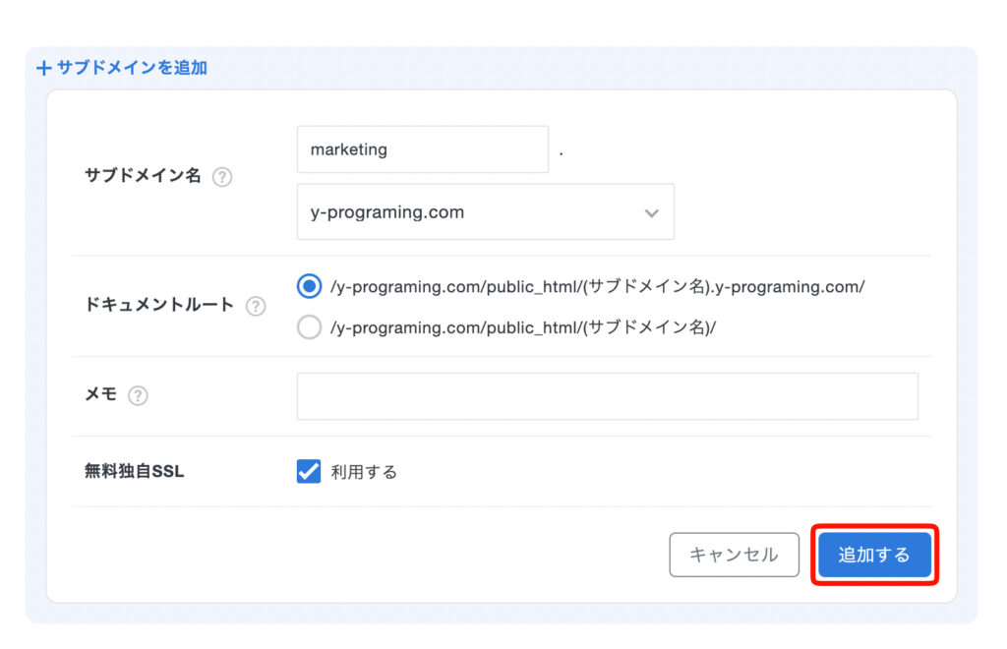Click the 利用する label text
The width and height of the screenshot is (1007, 649).
364,472
